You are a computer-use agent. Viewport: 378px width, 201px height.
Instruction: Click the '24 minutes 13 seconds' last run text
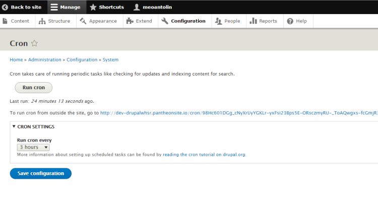(57, 101)
